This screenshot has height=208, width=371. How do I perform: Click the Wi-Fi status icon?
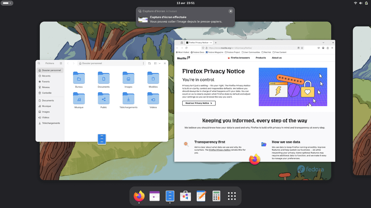[355, 3]
